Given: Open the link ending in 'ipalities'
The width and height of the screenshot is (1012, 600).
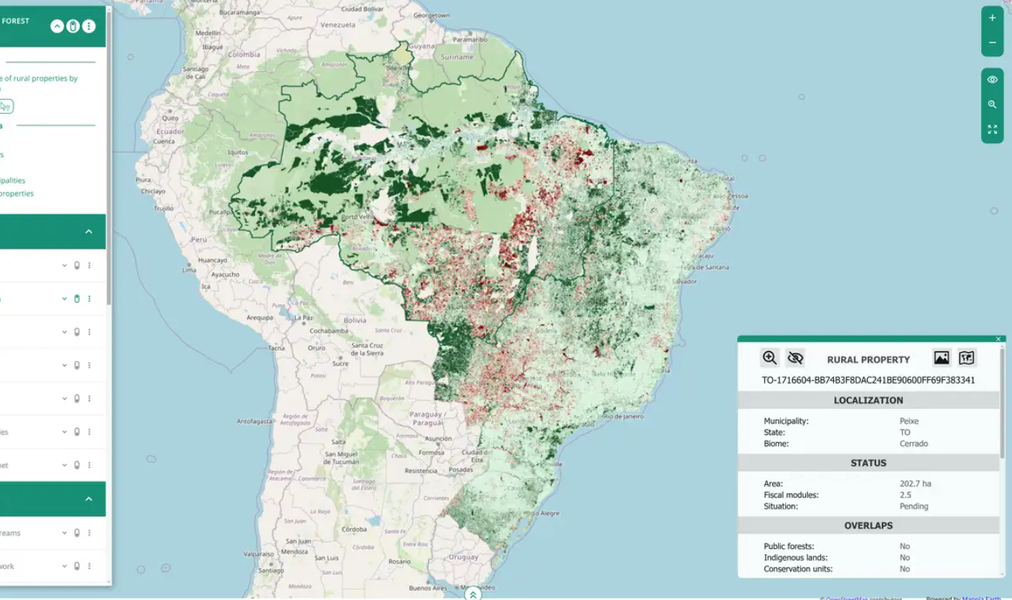Looking at the screenshot, I should (13, 180).
